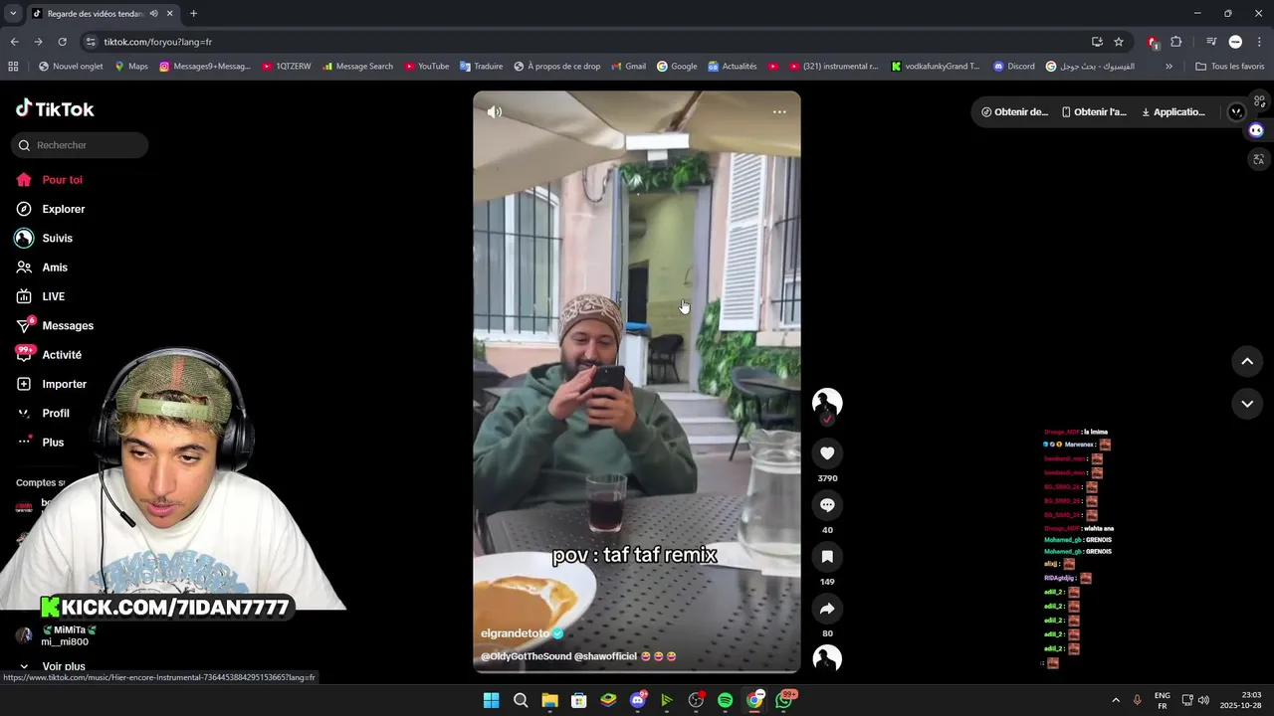The height and width of the screenshot is (716, 1274).
Task: Open profile avatar menu at top right
Action: click(1236, 112)
